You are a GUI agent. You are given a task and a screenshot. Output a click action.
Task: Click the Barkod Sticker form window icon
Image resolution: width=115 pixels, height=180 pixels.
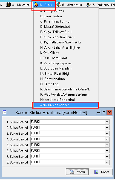coord(4,112)
